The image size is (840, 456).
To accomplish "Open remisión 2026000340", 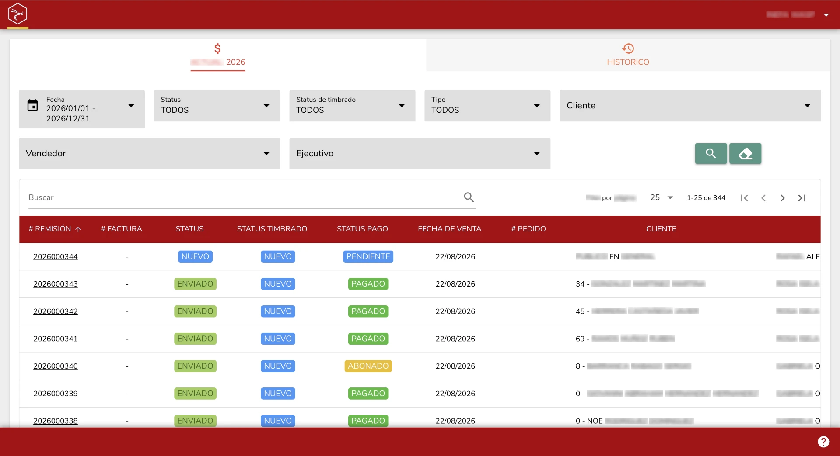I will 56,366.
